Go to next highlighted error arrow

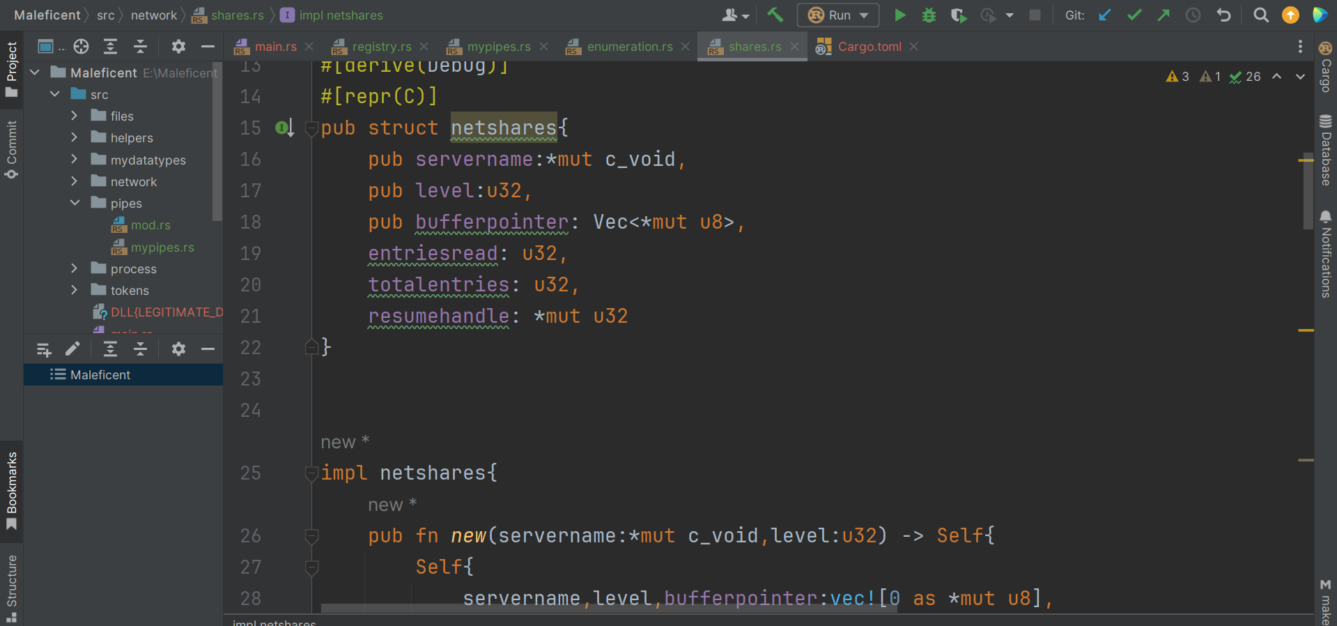(x=1300, y=77)
